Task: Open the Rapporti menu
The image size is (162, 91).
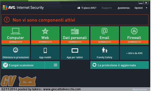Action: click(107, 8)
